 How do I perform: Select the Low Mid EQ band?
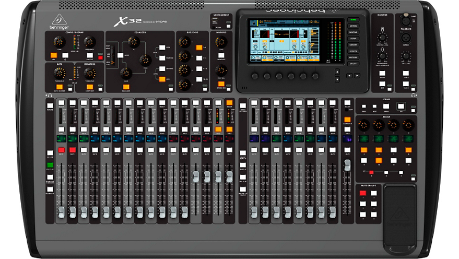(x=162, y=69)
